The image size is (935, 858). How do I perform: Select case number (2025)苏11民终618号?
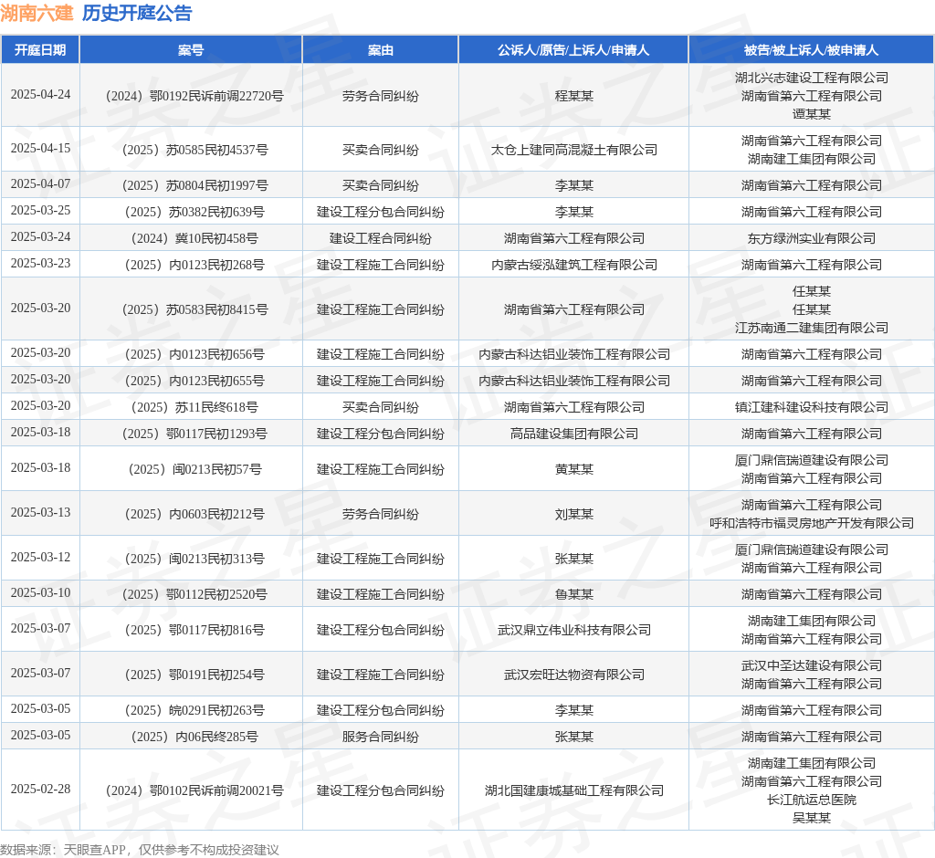pyautogui.click(x=194, y=407)
